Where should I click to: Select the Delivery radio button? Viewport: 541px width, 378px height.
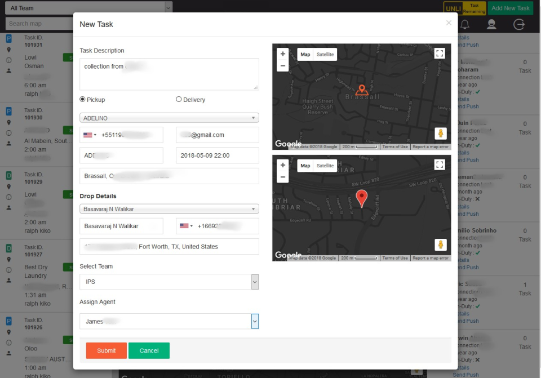(x=179, y=99)
